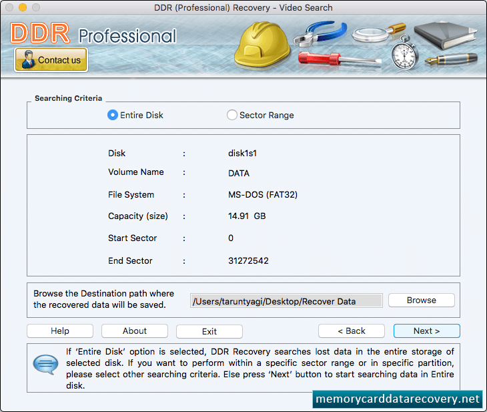Click the blue-handled pliers icon
Viewport: 487px width, 412px height.
pos(320,33)
